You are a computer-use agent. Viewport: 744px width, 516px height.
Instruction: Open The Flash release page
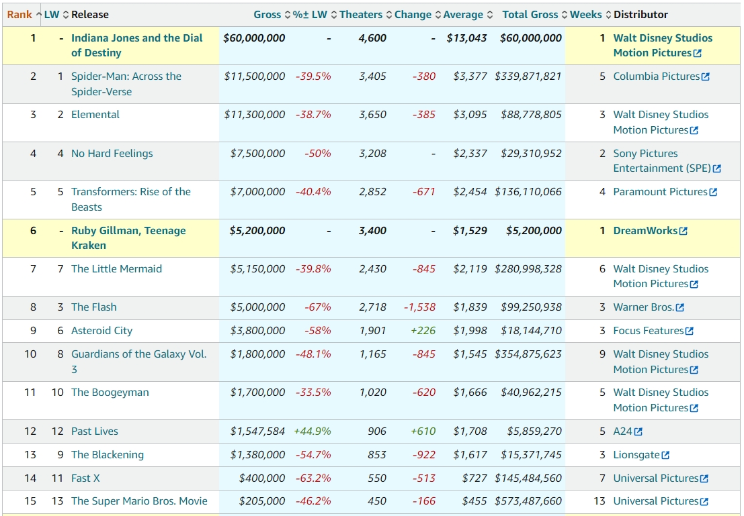click(x=94, y=307)
